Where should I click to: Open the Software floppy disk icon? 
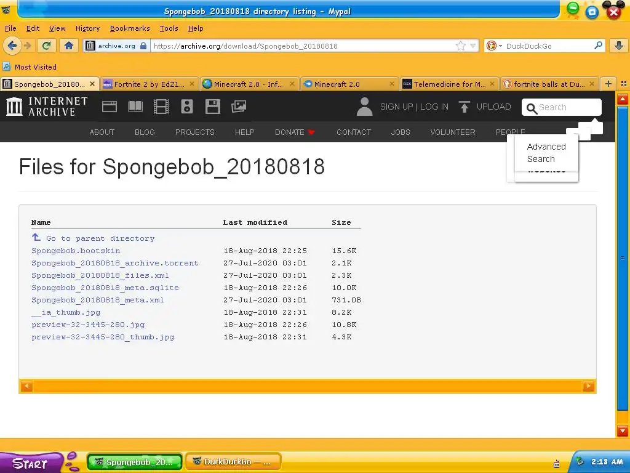point(212,107)
